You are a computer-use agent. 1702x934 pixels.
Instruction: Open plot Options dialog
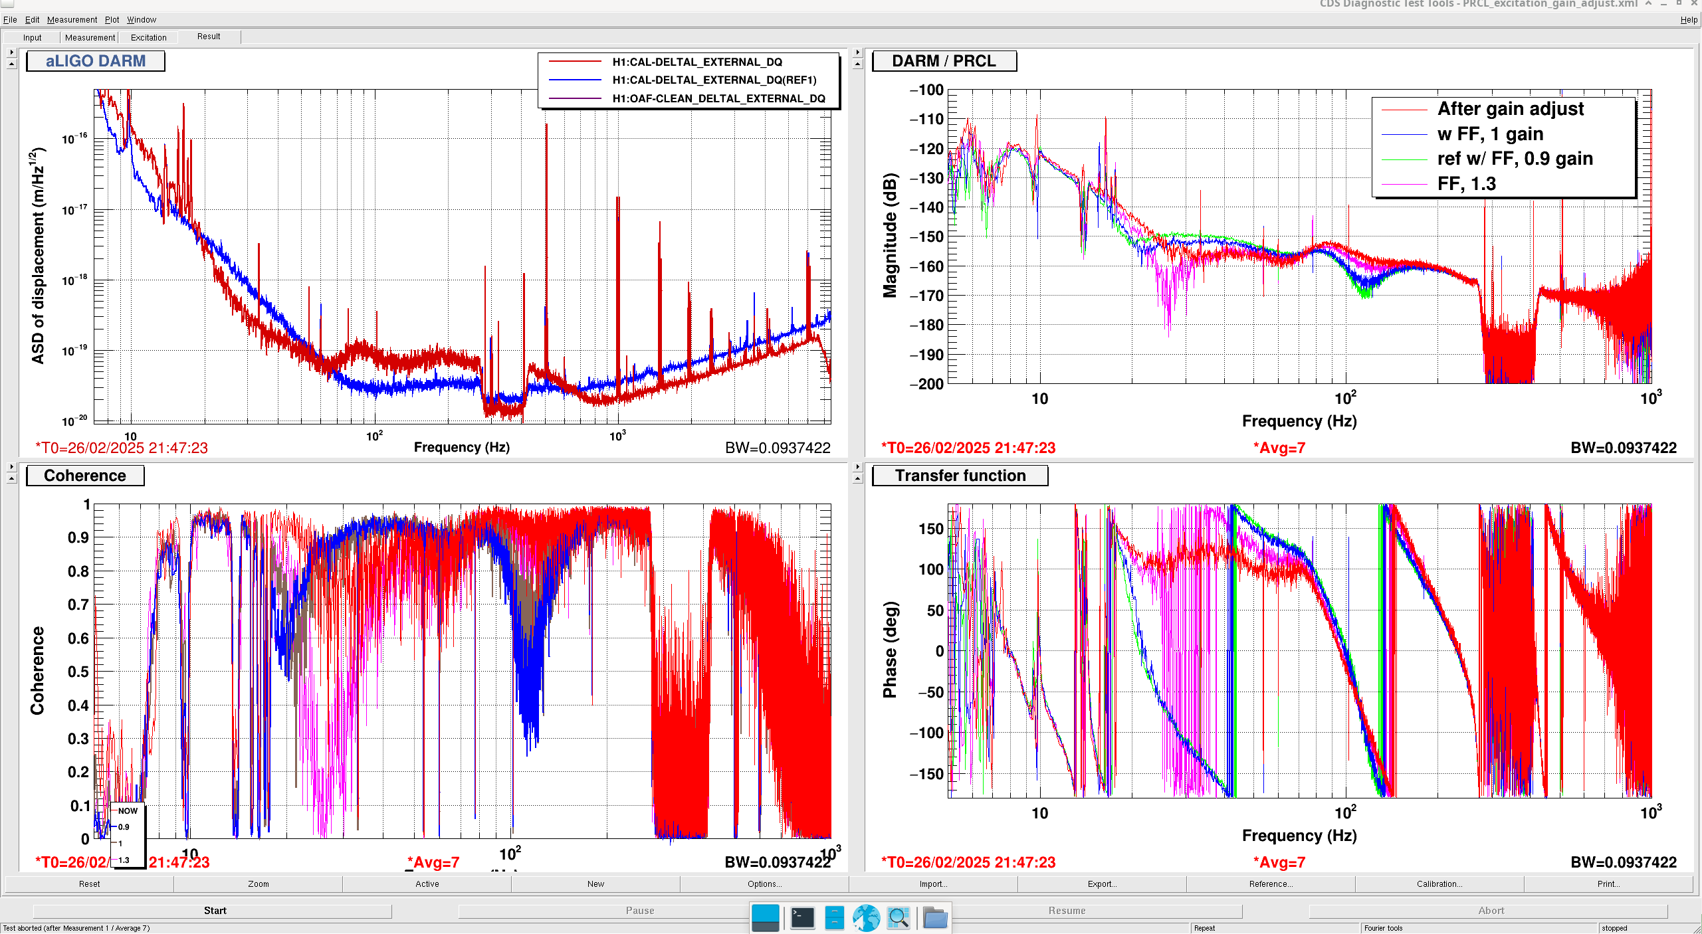(764, 884)
